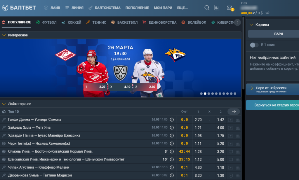Select the Хоккей tab
The image size is (299, 180).
pos(71,22)
